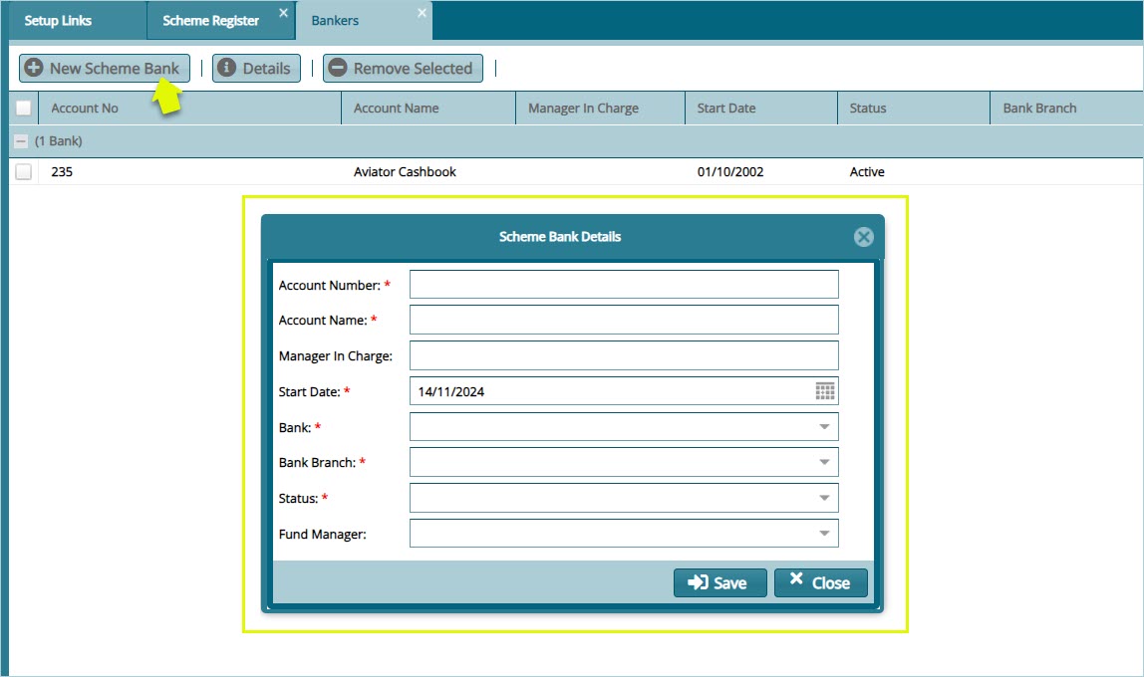This screenshot has height=677, width=1144.
Task: Open the Start Date calendar picker
Action: (825, 391)
